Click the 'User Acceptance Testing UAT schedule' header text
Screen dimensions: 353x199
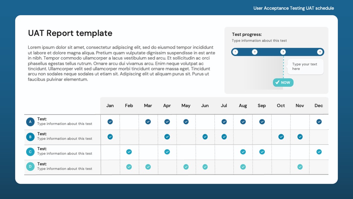click(294, 8)
